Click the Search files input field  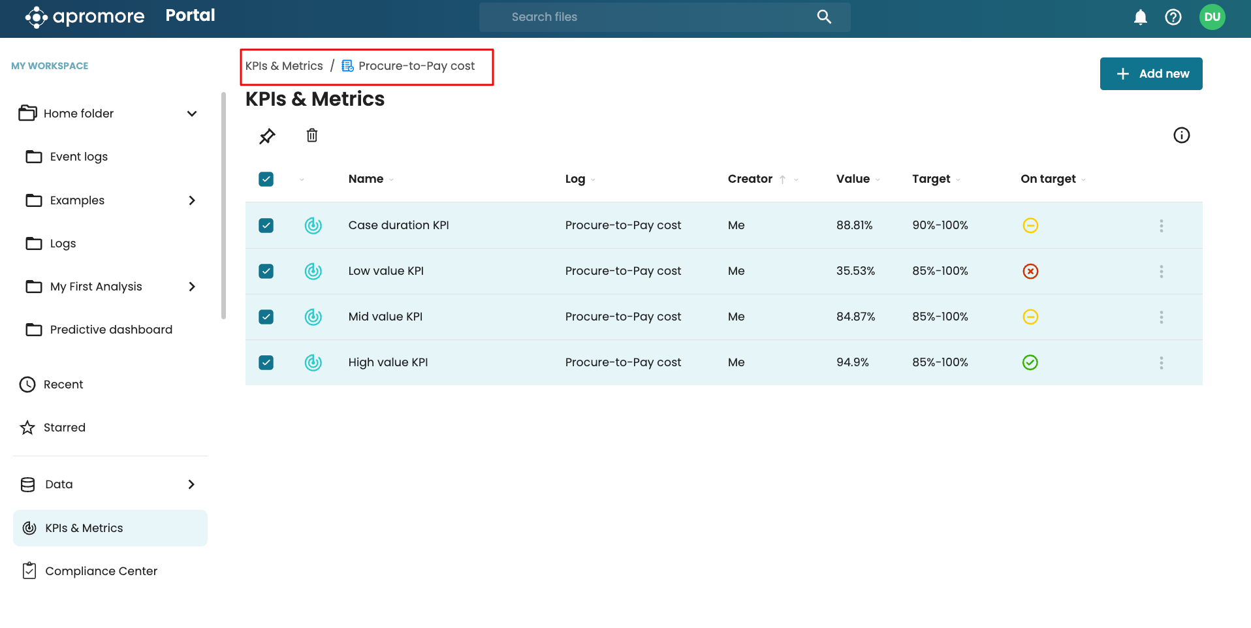653,17
